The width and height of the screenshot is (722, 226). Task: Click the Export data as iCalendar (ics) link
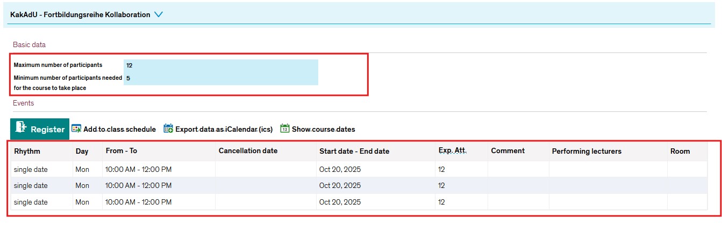pos(224,129)
